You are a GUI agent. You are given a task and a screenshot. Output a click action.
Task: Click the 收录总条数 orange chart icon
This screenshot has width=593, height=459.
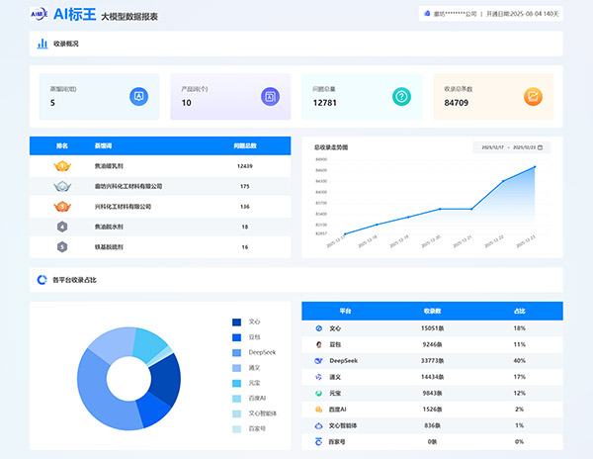click(533, 96)
